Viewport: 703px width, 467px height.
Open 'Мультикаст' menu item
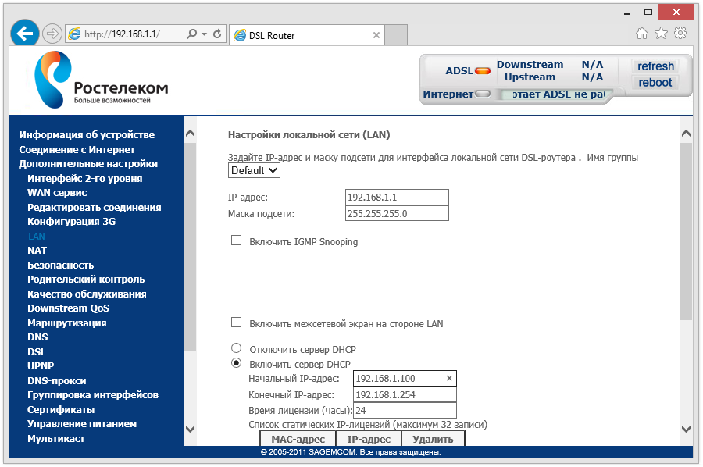[x=56, y=439]
